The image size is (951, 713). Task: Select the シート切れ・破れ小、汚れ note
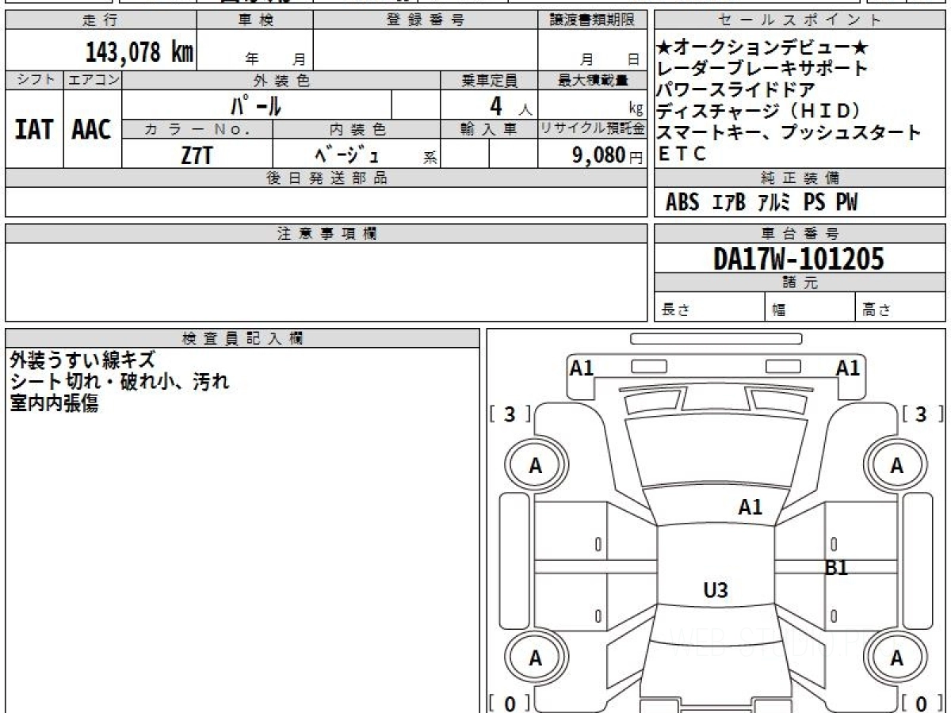120,382
